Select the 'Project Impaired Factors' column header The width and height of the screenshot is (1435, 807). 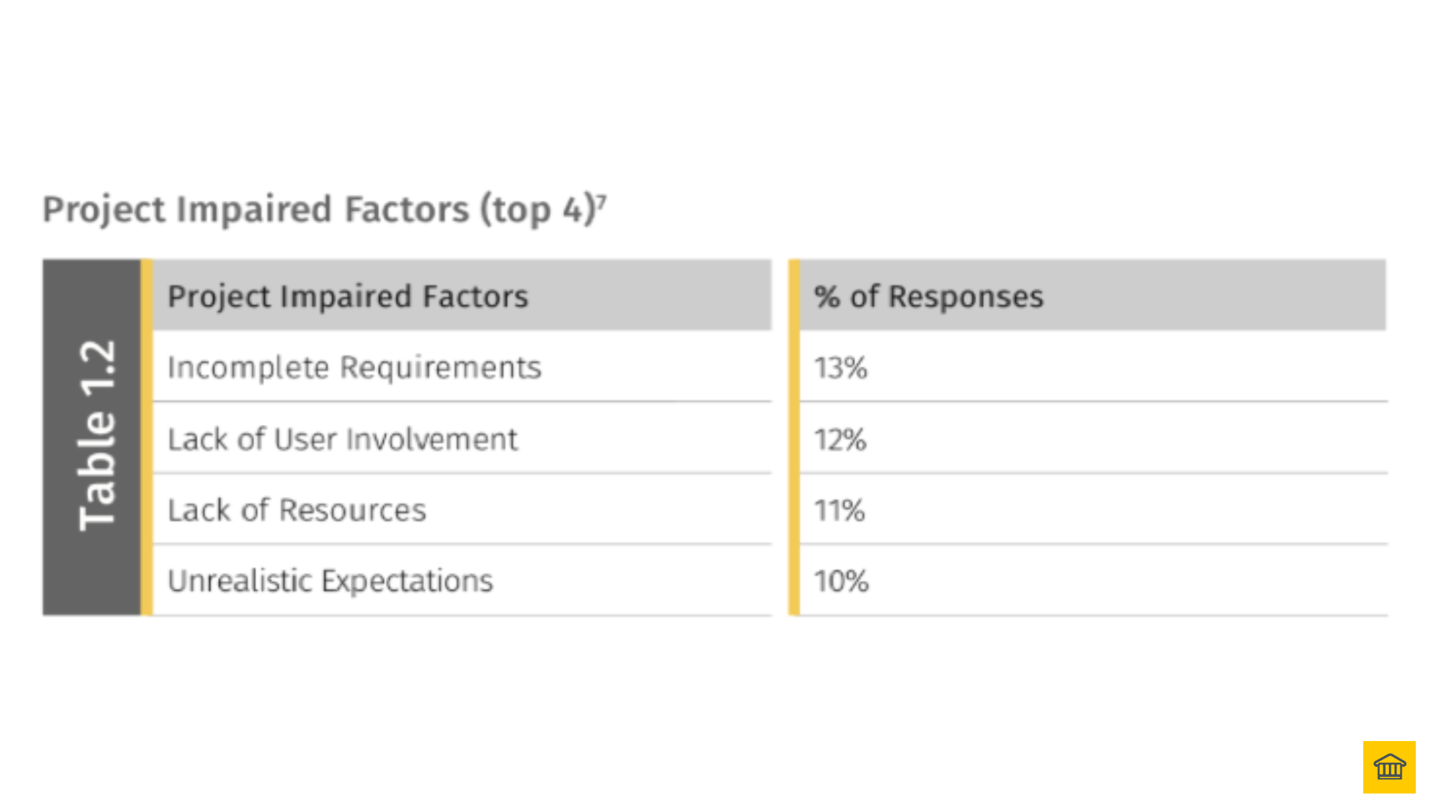(x=348, y=297)
